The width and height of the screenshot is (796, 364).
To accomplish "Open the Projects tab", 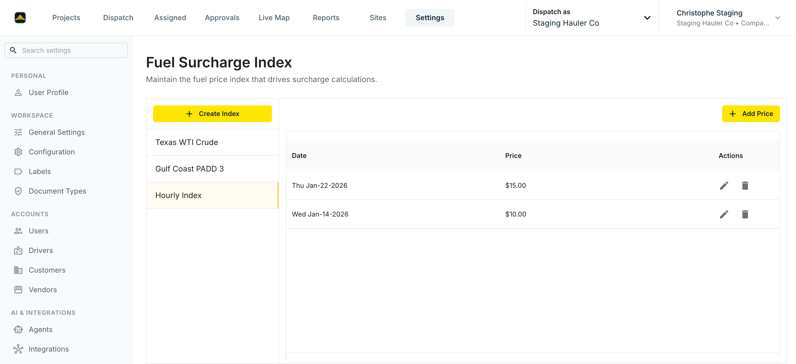I will point(66,18).
